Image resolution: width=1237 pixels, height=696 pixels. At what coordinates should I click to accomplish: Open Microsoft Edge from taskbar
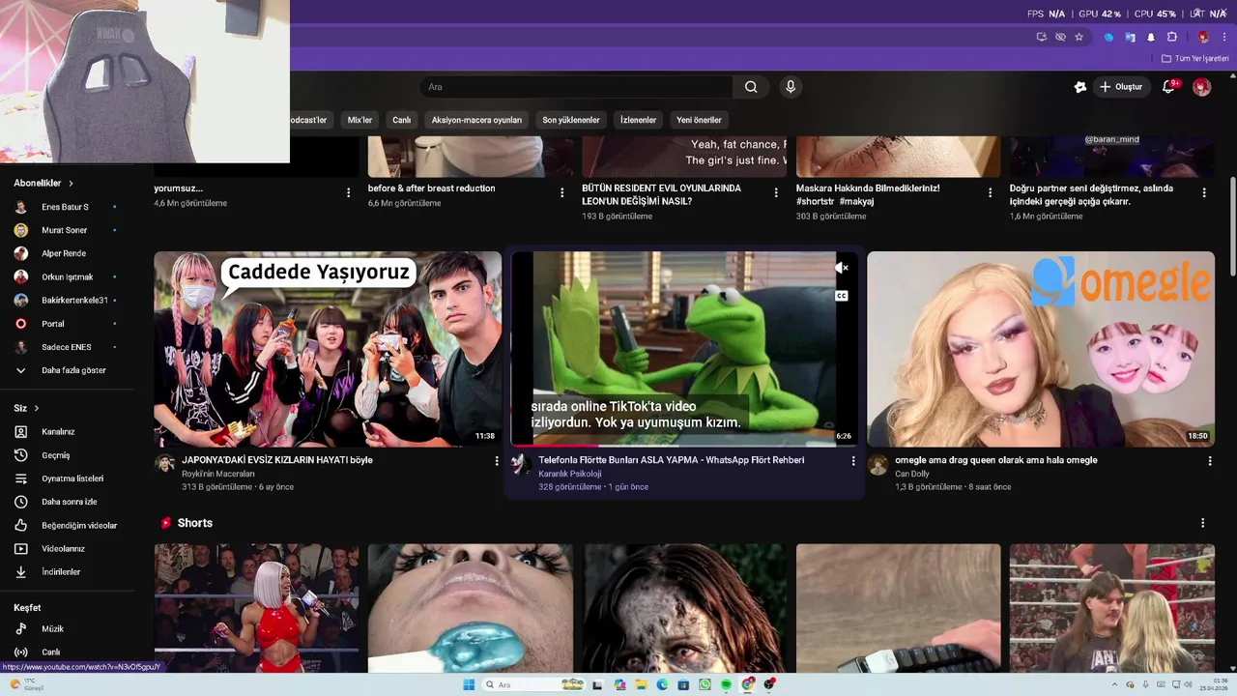click(x=662, y=684)
